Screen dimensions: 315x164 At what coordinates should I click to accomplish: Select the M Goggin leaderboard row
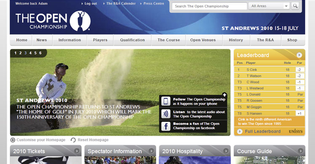[270, 107]
